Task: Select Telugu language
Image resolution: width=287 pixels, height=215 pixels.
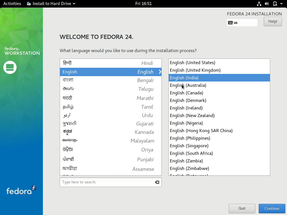Action: coord(110,89)
